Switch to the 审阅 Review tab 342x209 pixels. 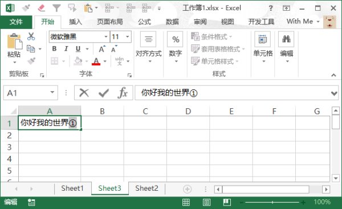click(x=200, y=22)
